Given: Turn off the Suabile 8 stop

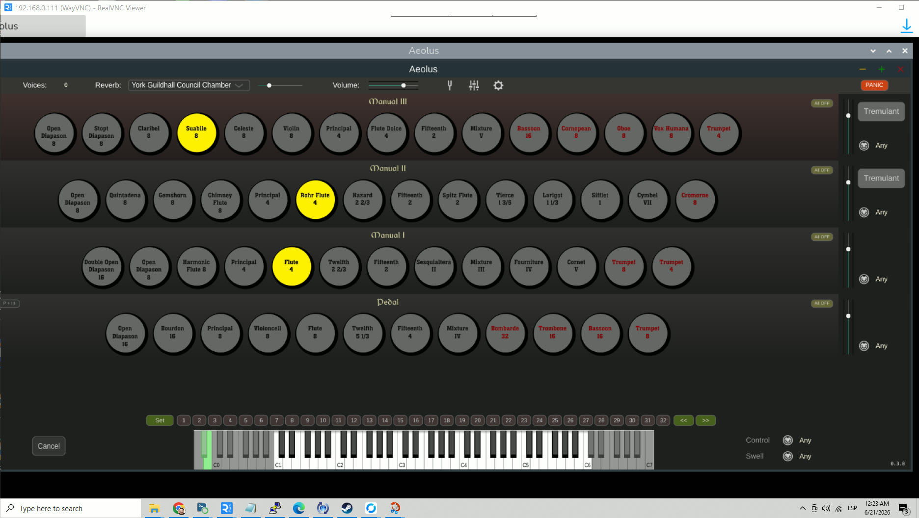Looking at the screenshot, I should 196,133.
